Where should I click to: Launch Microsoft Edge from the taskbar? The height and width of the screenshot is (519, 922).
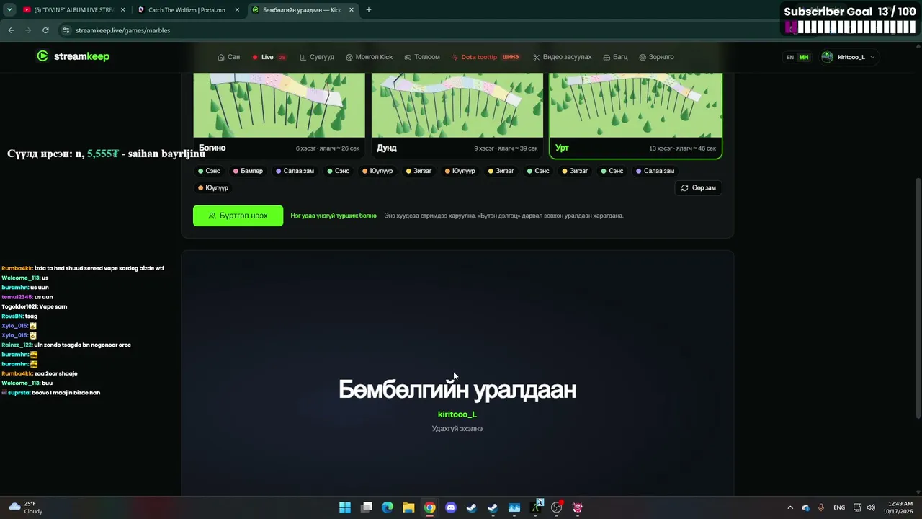388,507
